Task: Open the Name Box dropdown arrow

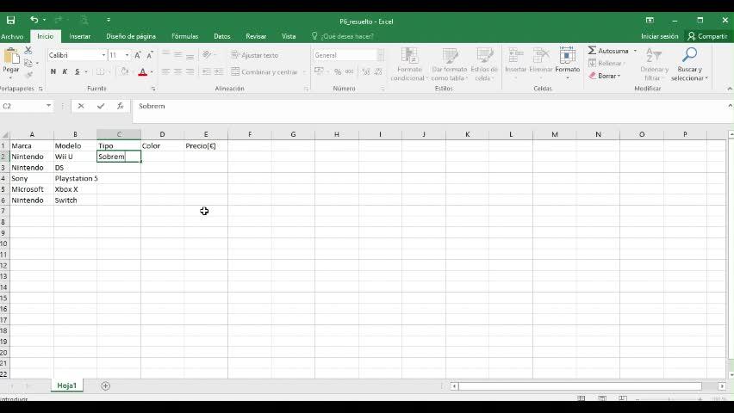Action: [x=48, y=106]
